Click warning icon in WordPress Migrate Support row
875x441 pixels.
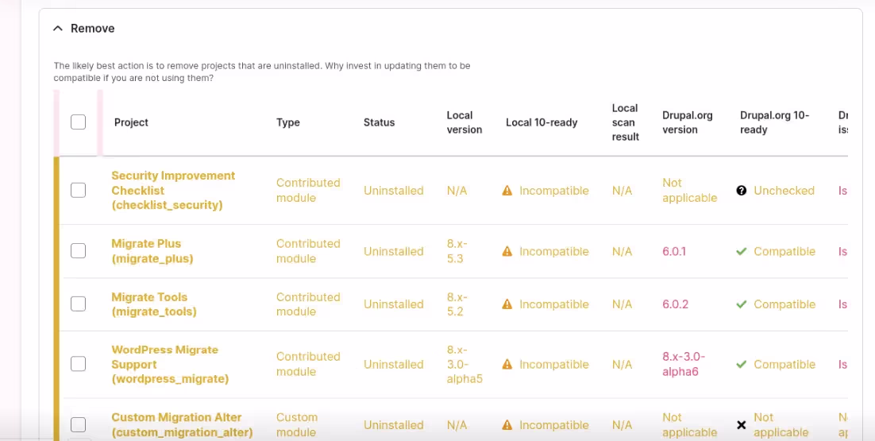507,364
